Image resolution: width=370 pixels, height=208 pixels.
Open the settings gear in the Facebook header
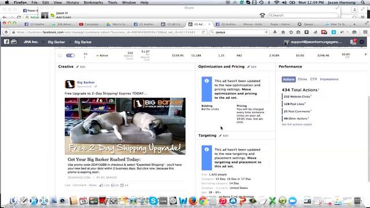coord(362,42)
